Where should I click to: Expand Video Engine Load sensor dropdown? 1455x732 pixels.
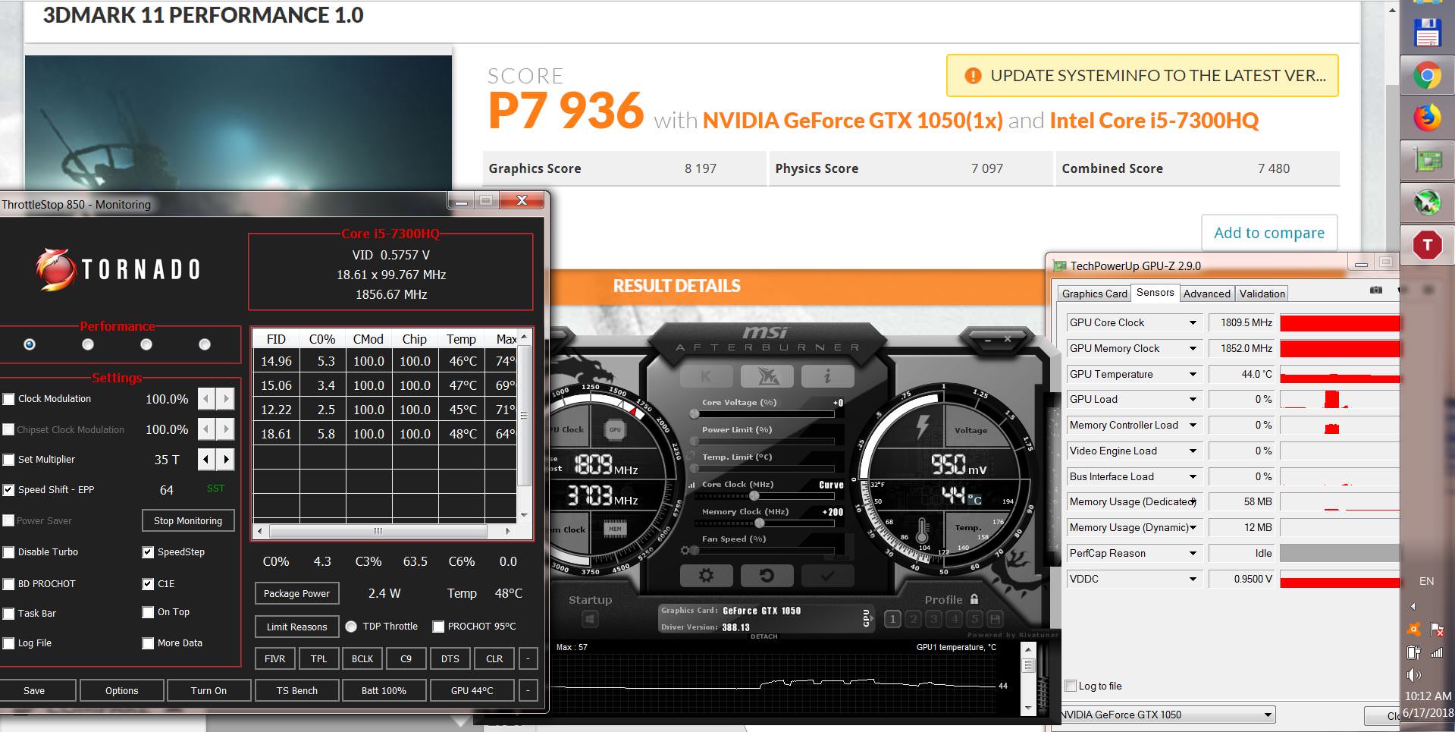pyautogui.click(x=1193, y=451)
